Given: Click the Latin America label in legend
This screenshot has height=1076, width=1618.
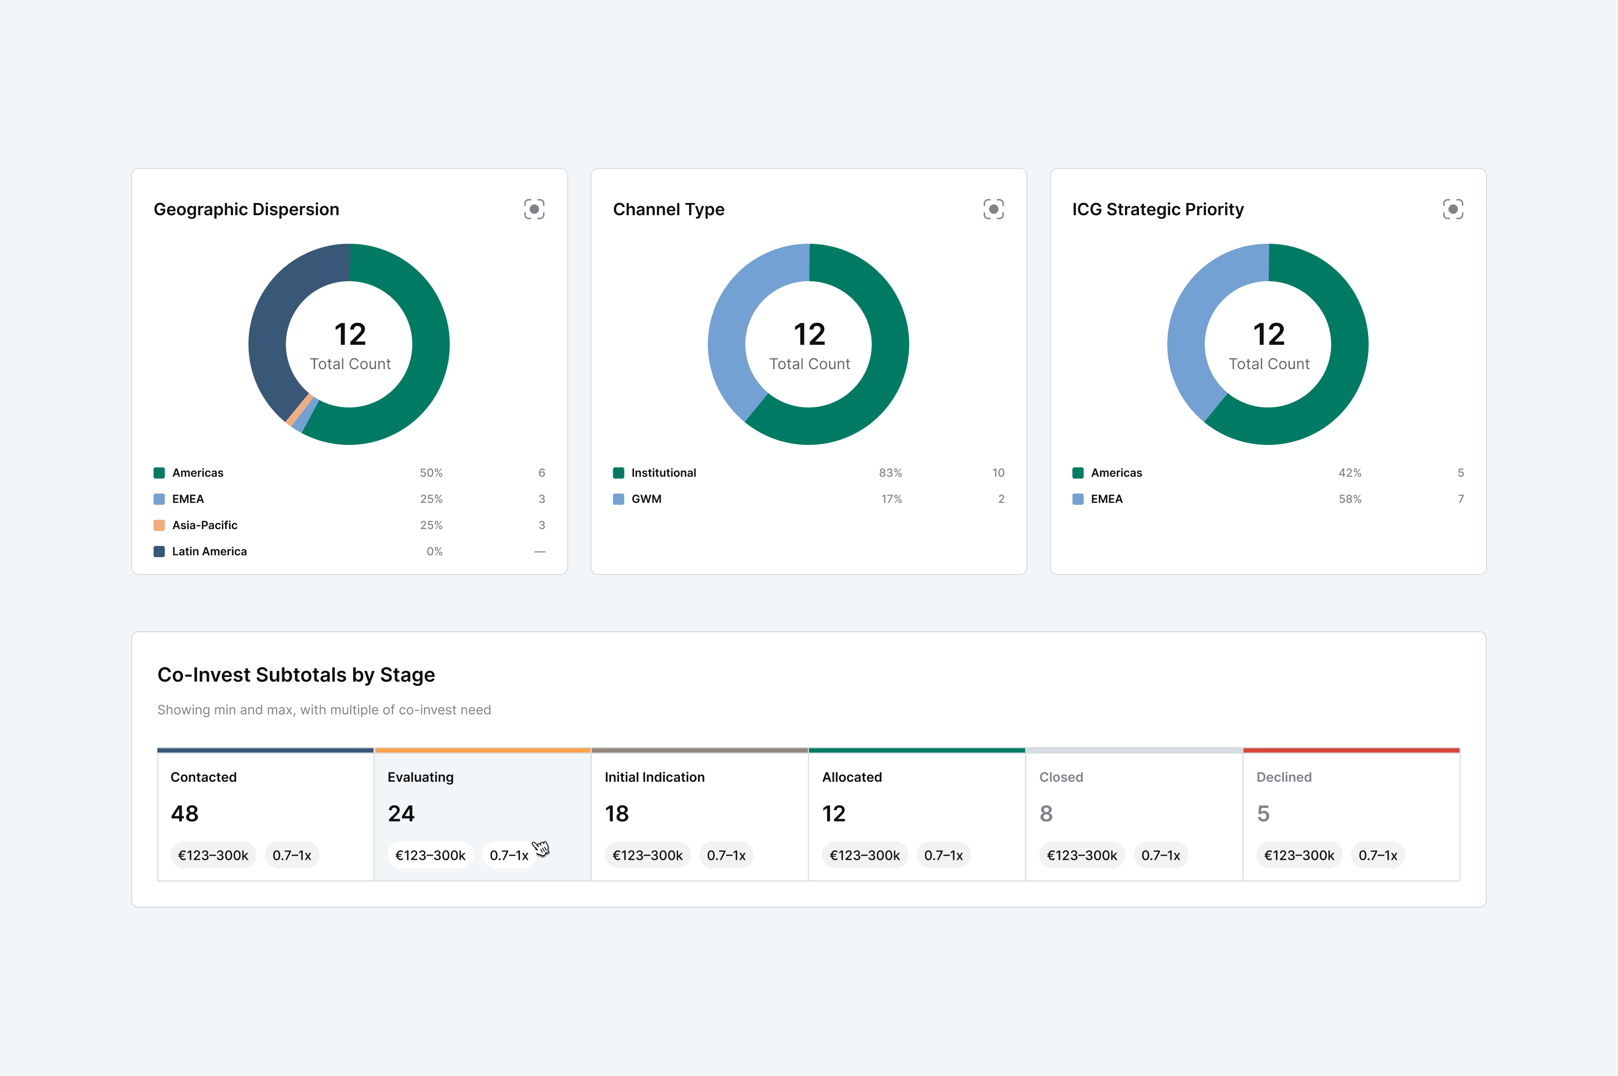Looking at the screenshot, I should 209,551.
